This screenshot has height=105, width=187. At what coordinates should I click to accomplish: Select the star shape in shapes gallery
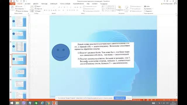point(113,11)
